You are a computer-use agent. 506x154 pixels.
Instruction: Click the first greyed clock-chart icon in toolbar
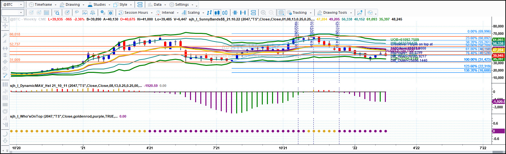click(x=31, y=12)
